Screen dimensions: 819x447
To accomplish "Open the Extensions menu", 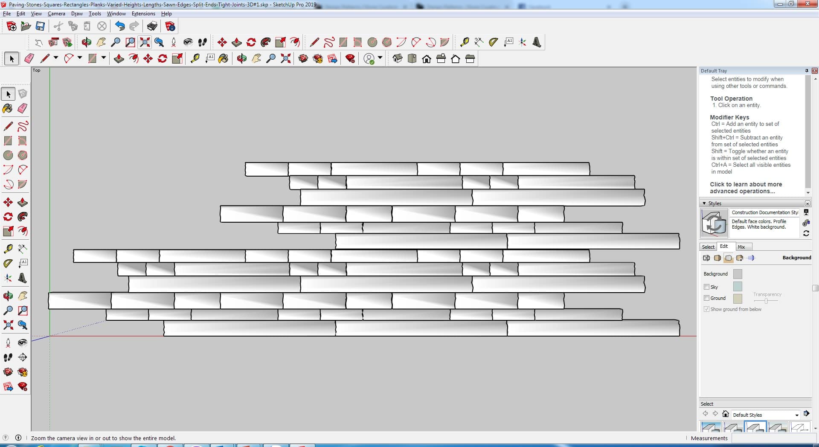I will [x=143, y=14].
